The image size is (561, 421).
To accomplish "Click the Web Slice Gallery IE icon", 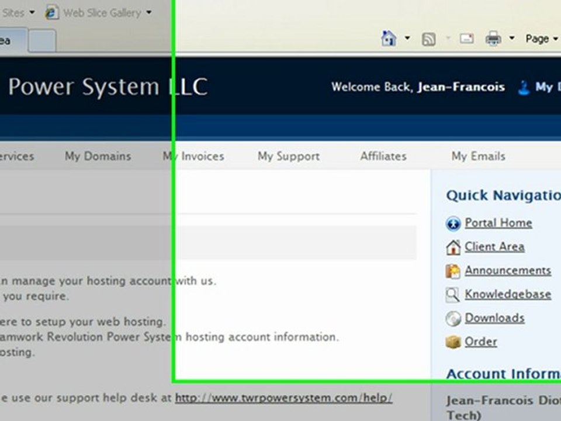I will point(51,12).
